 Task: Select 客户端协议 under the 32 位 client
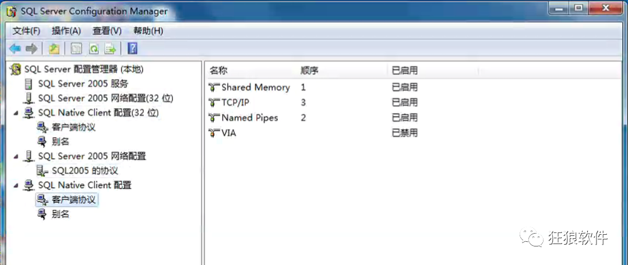[x=73, y=127]
